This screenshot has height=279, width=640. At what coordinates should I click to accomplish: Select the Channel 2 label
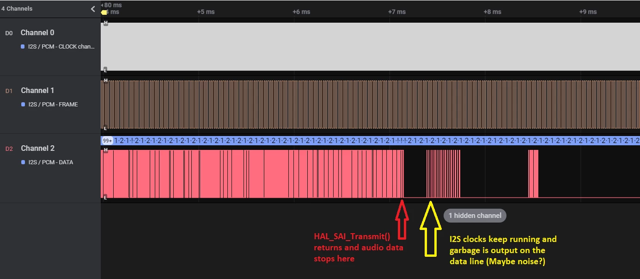point(37,149)
